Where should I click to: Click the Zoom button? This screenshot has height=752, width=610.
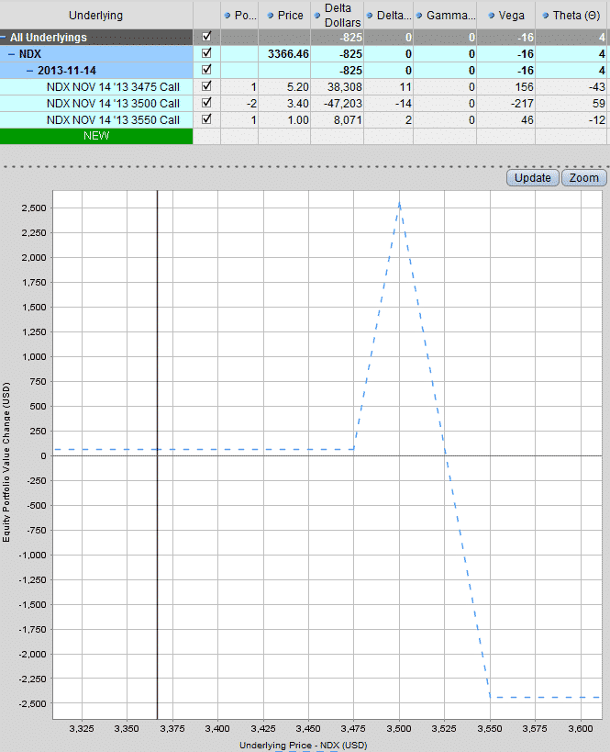tap(583, 178)
